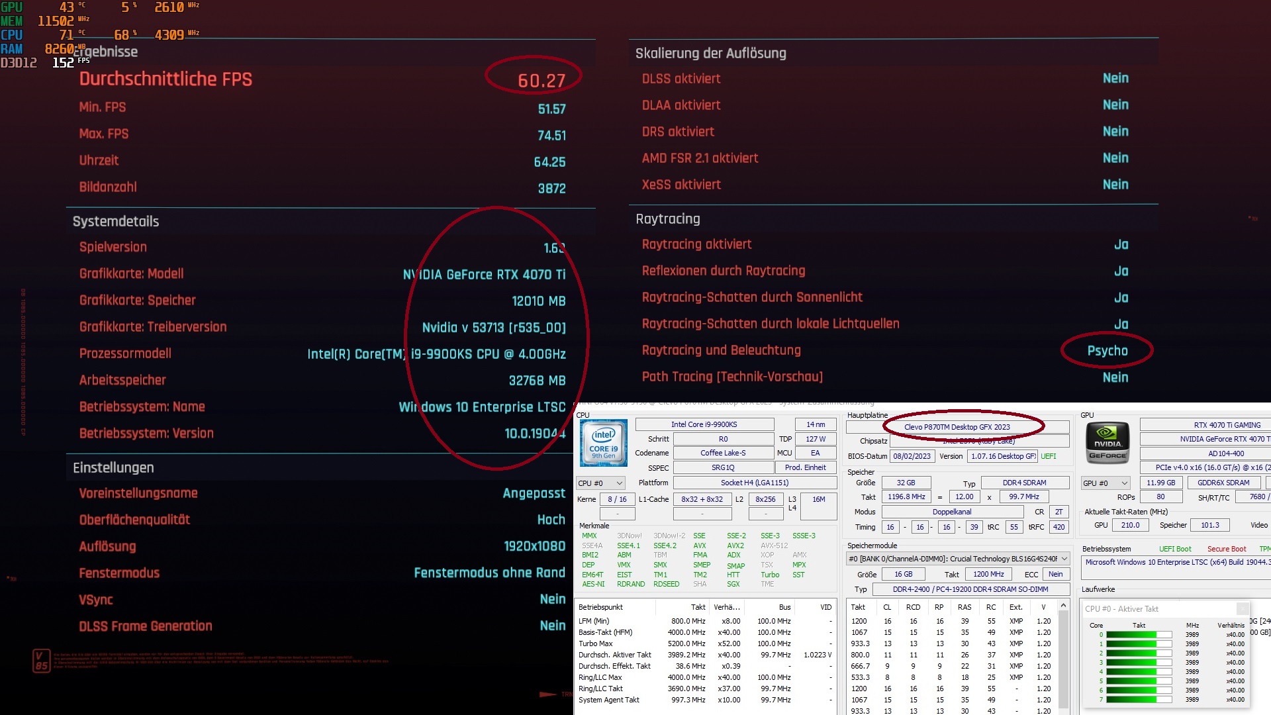Click DLSS aktiviert Nein value
1271x715 pixels.
[1115, 78]
